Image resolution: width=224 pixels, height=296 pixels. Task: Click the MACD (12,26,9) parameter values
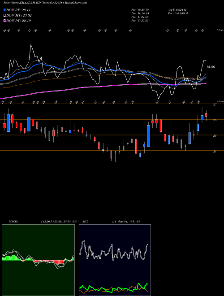point(58,222)
